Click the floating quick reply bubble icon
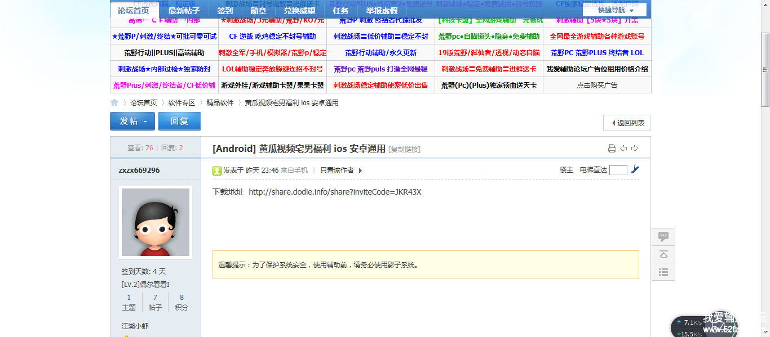Viewport: 770px width, 337px height. coord(663,237)
